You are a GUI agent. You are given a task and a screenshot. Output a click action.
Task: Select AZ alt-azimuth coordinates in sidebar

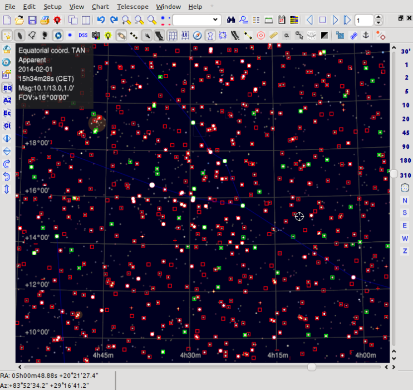click(x=7, y=100)
